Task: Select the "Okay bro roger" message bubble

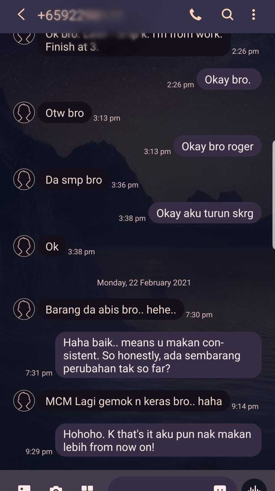Action: tap(217, 147)
